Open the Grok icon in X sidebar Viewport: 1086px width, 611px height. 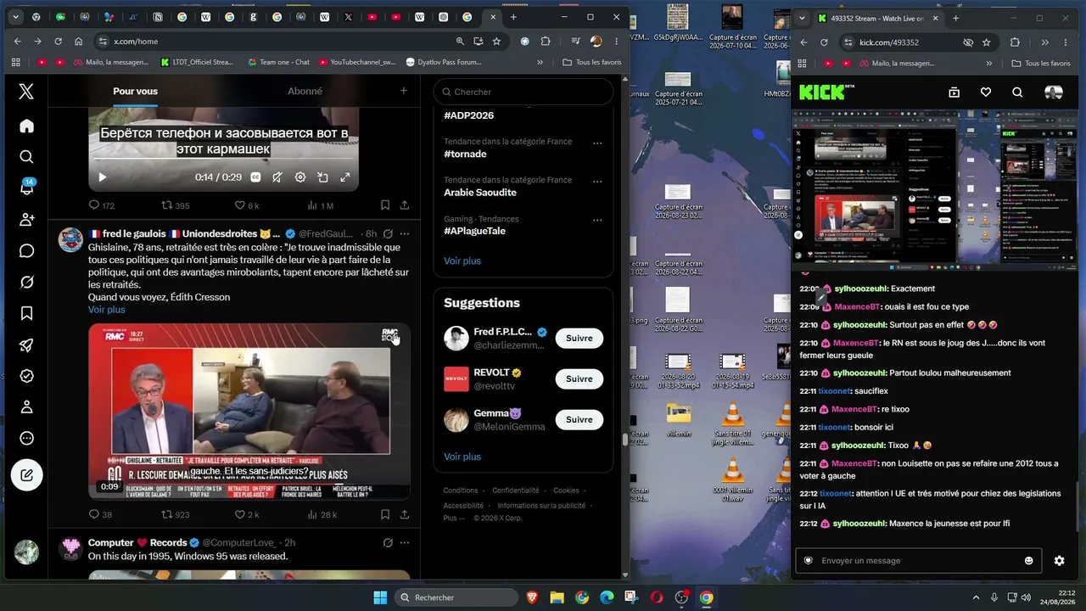[26, 282]
